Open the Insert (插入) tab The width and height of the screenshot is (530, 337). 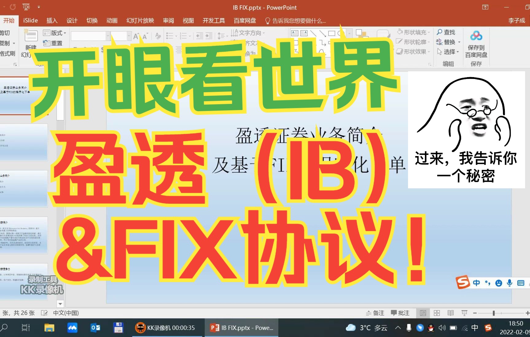coord(52,20)
